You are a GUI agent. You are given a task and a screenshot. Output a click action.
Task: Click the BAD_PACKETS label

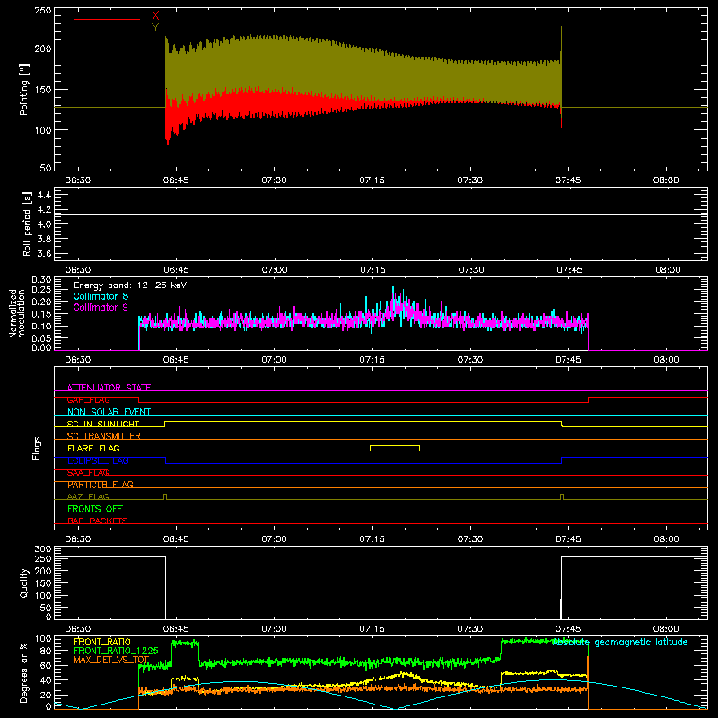(x=98, y=521)
